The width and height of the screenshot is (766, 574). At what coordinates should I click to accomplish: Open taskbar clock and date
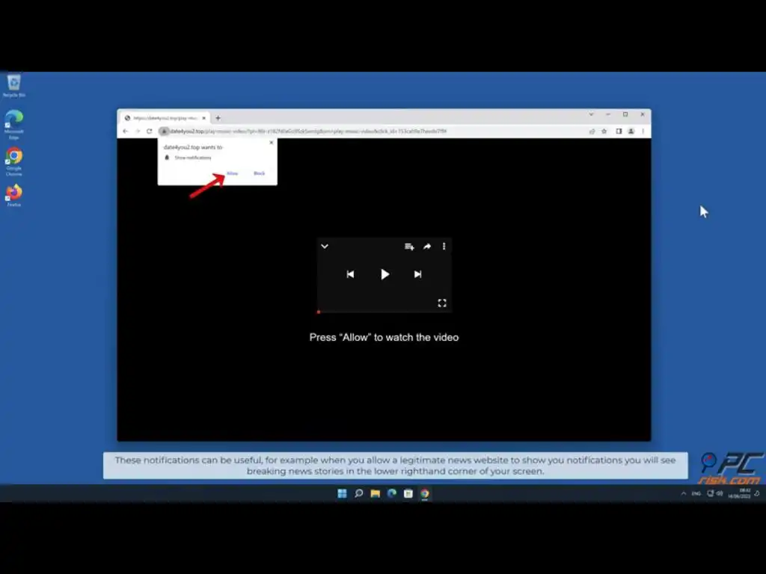tap(740, 493)
